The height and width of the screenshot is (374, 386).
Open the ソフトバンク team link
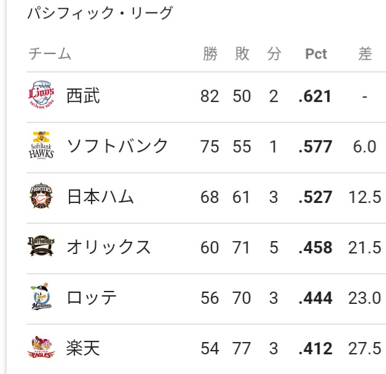117,146
